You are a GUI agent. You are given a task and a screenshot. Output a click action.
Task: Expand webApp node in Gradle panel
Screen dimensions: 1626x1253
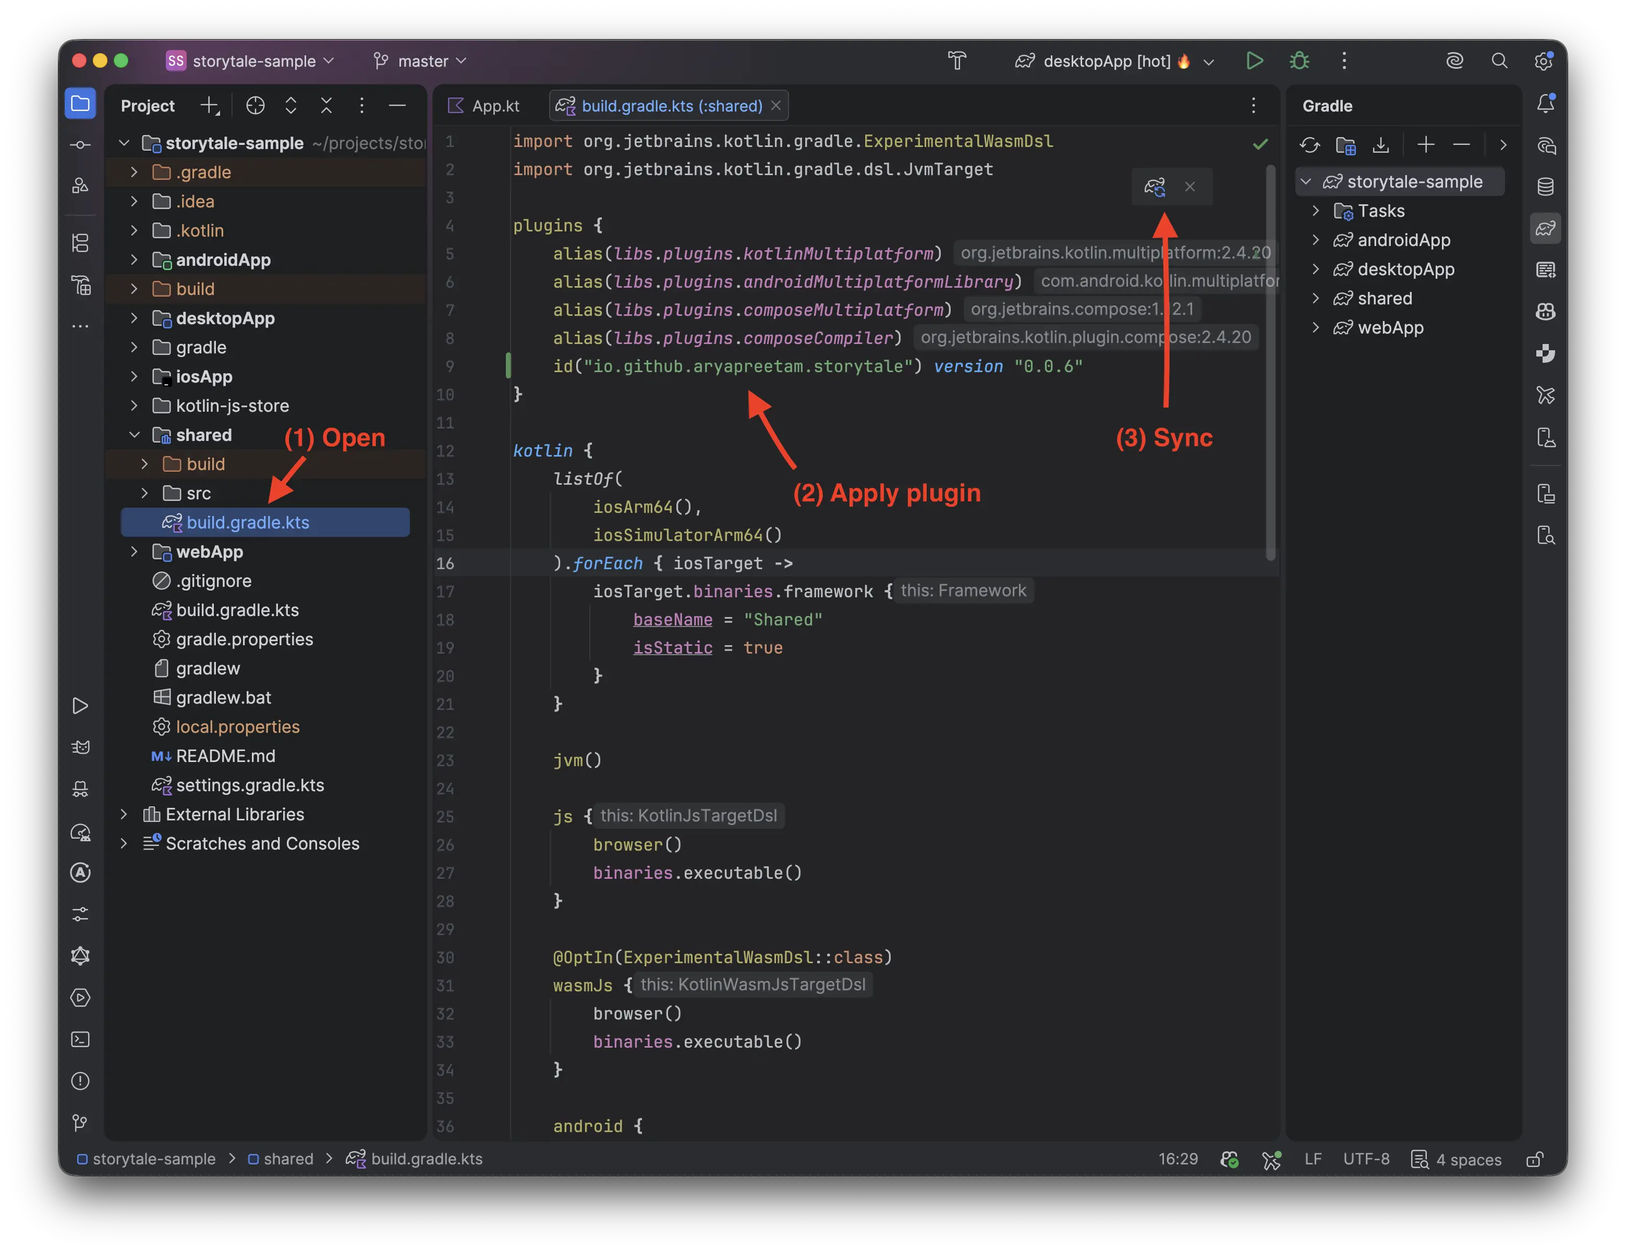tap(1316, 328)
